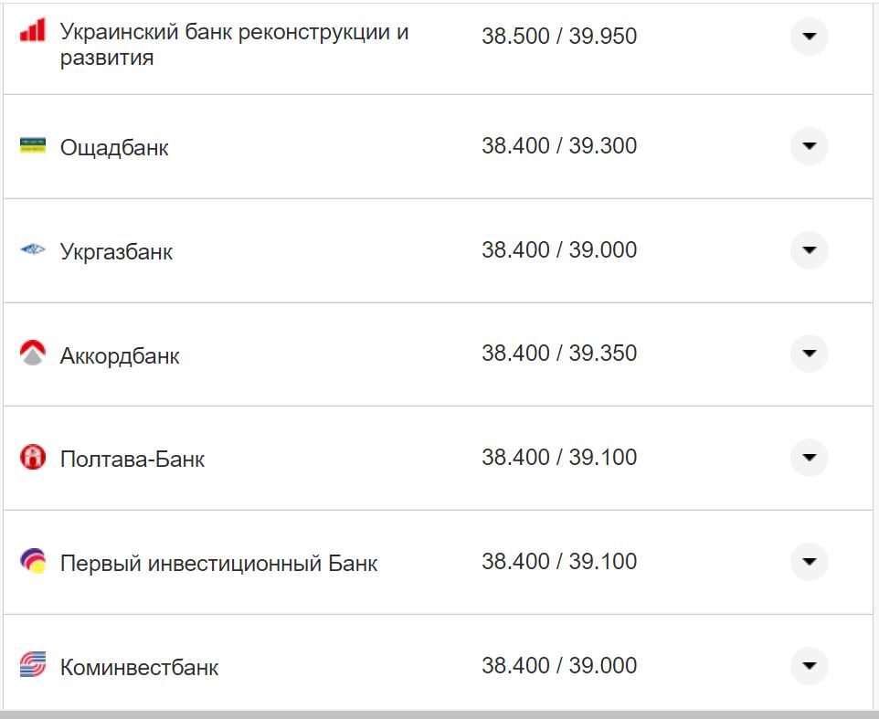This screenshot has width=879, height=719.
Task: Select the Укргазбанк logo icon
Action: 33,249
